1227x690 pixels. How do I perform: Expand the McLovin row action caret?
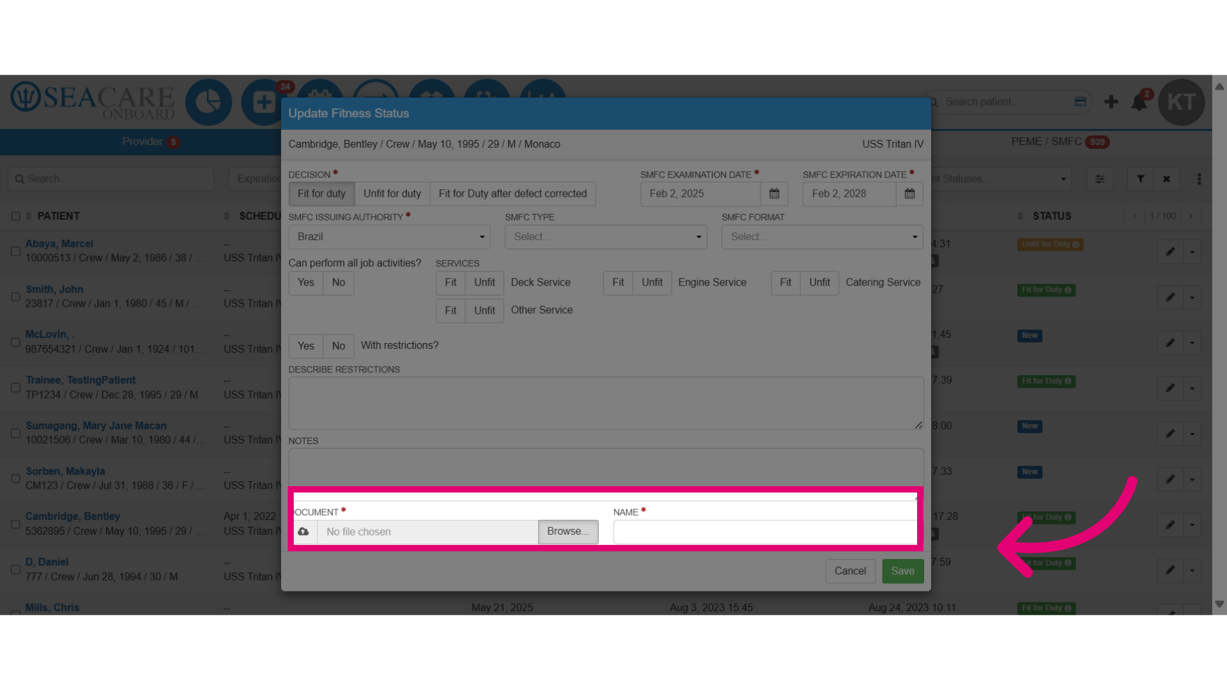(x=1192, y=342)
